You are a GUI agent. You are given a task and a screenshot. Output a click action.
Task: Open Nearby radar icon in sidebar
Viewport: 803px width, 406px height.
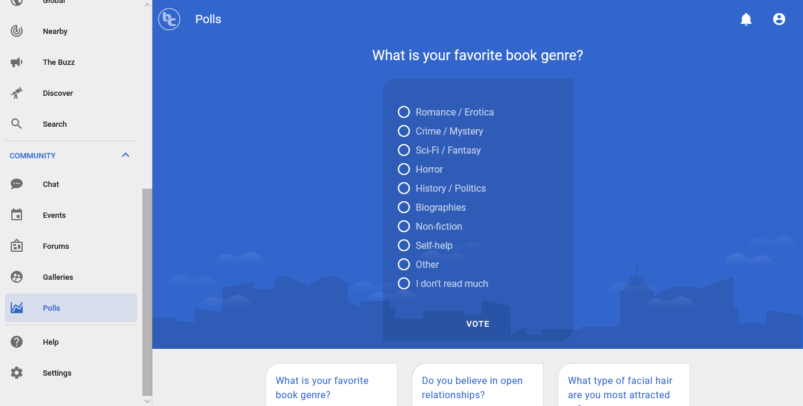(x=17, y=31)
